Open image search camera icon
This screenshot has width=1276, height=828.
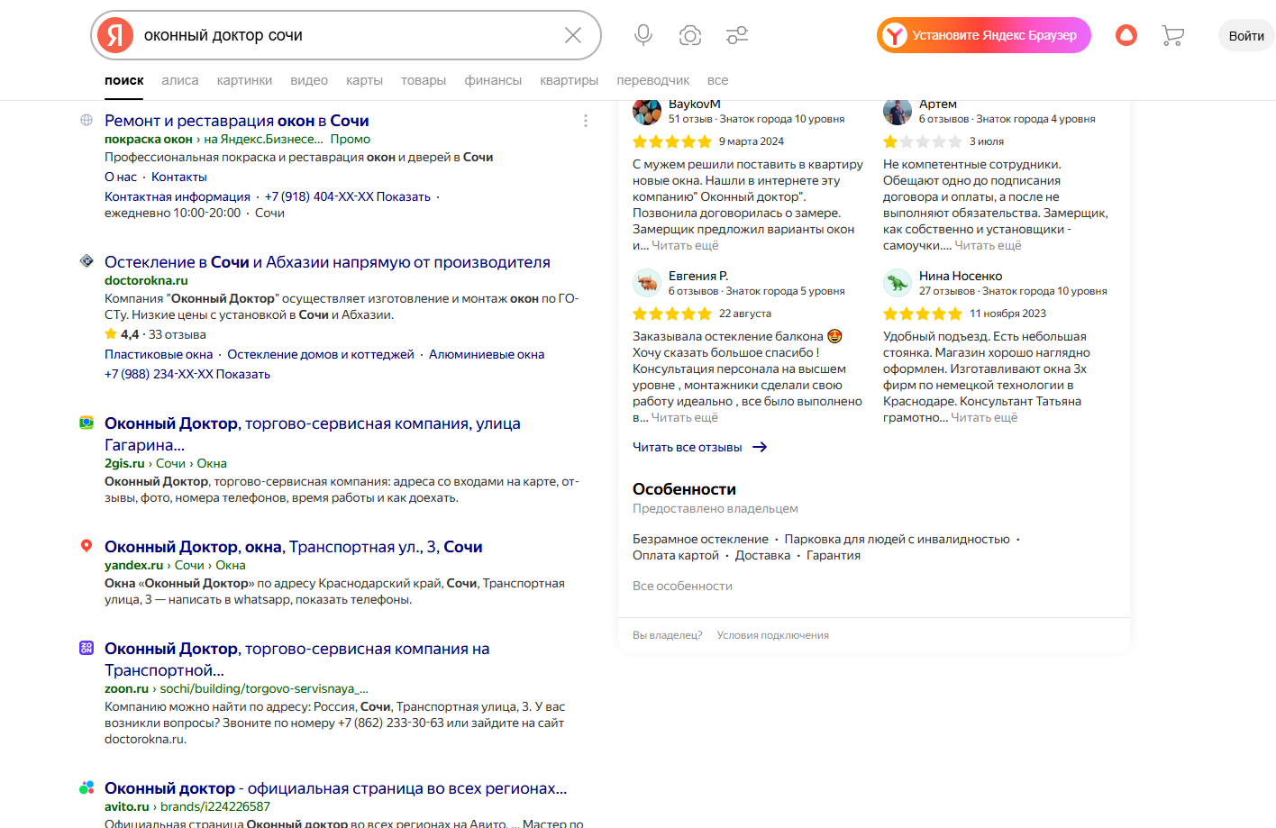[690, 35]
